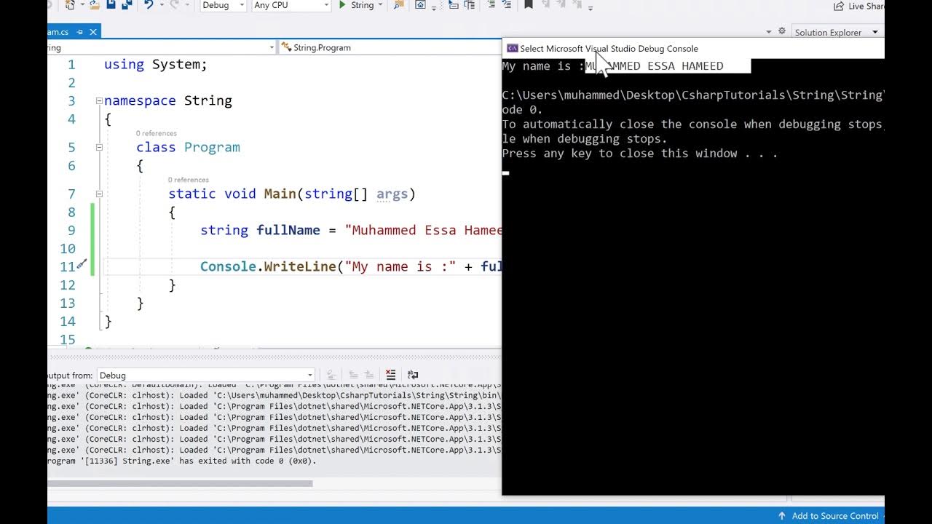
Task: Collapse the Main method block
Action: [x=99, y=194]
